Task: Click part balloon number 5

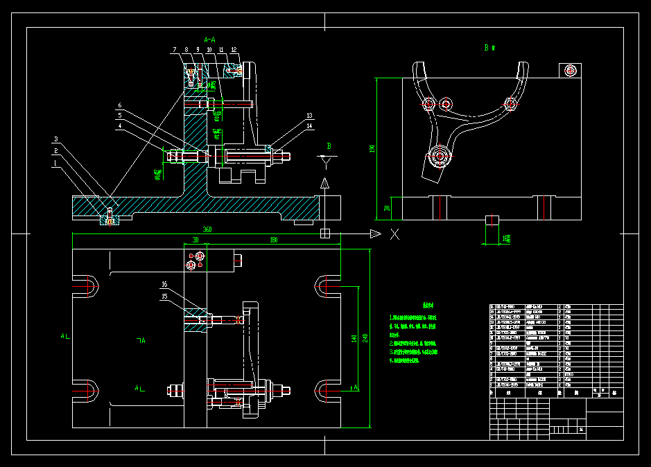Action: (120, 116)
